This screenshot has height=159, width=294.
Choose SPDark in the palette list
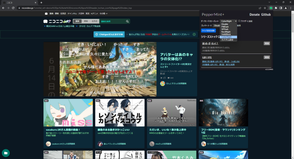pos(228,29)
